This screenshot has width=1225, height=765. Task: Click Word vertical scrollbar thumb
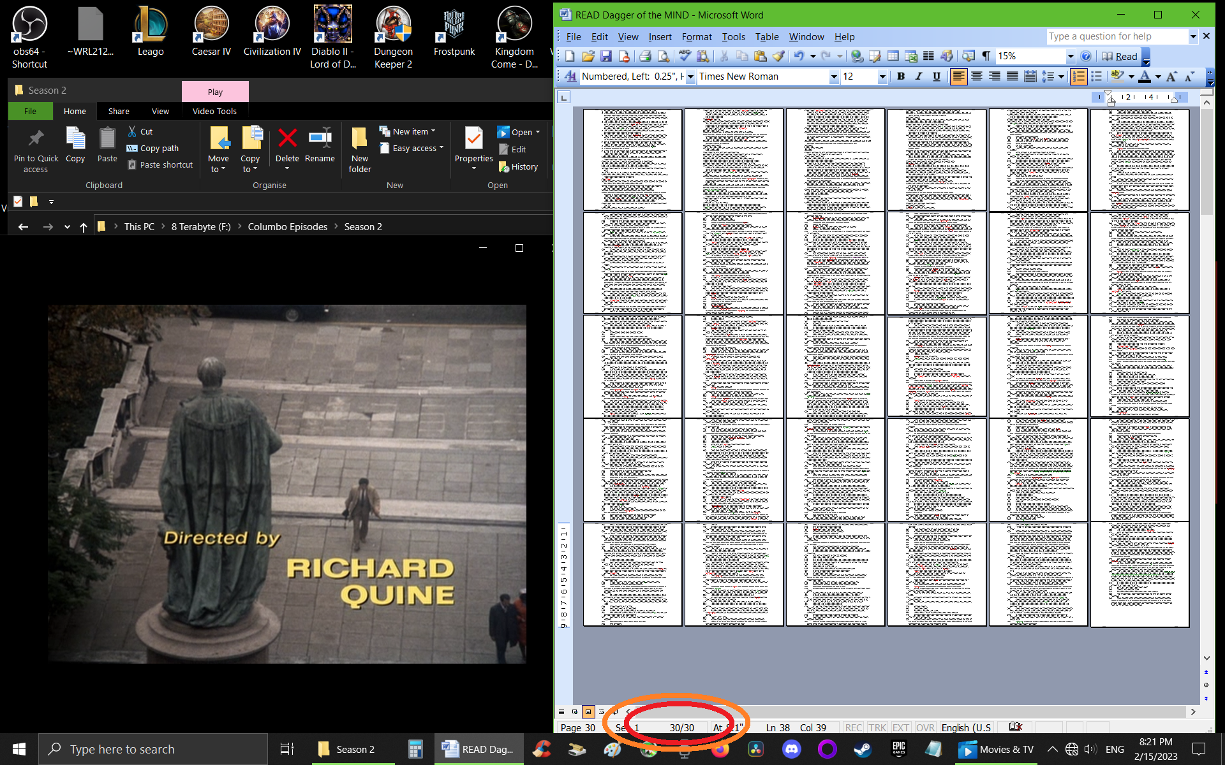click(x=1206, y=162)
